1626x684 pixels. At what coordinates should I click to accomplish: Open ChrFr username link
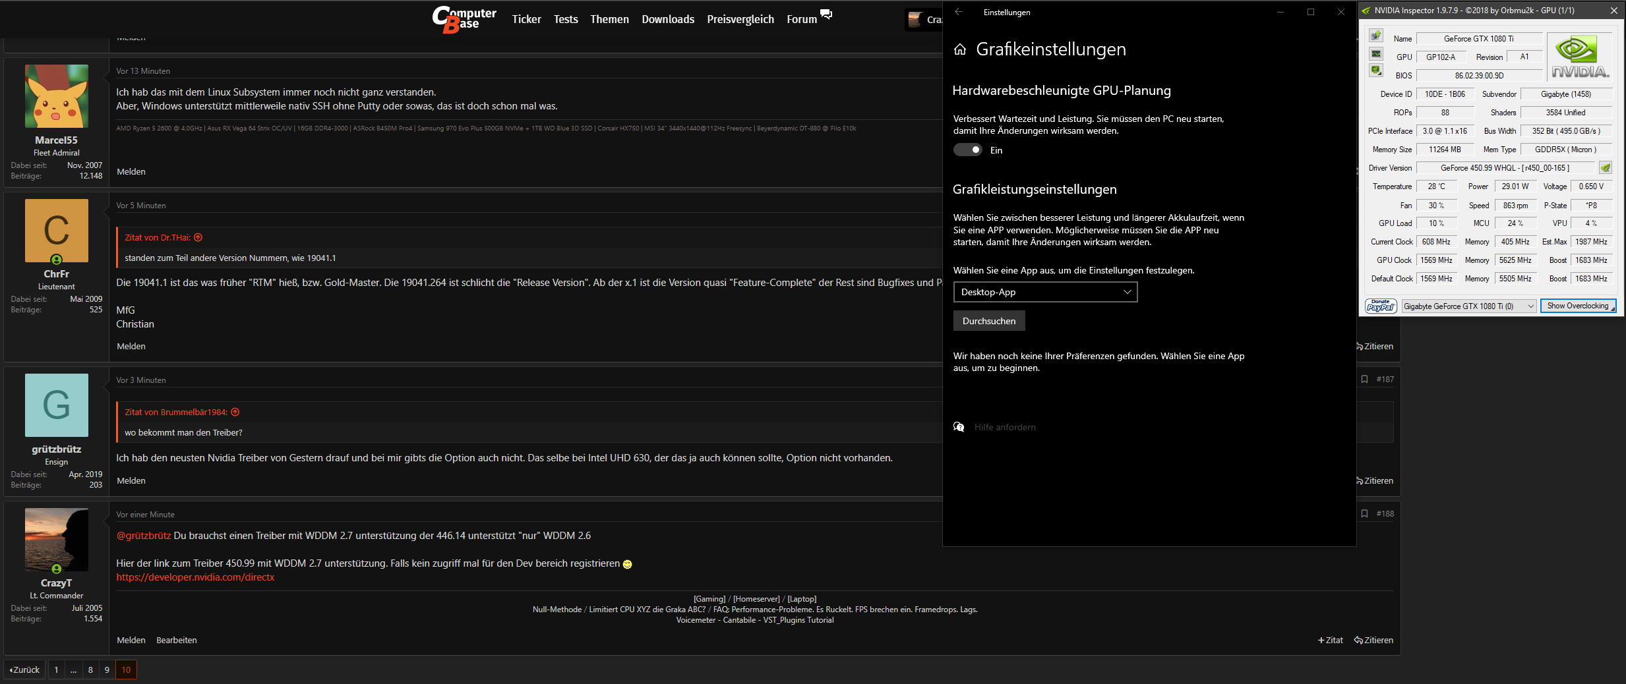click(56, 273)
